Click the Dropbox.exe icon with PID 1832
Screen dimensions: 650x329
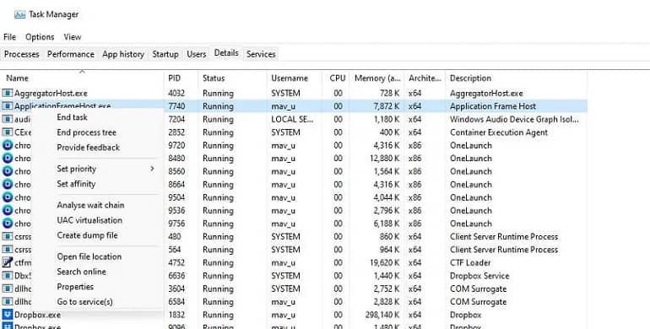pos(8,315)
